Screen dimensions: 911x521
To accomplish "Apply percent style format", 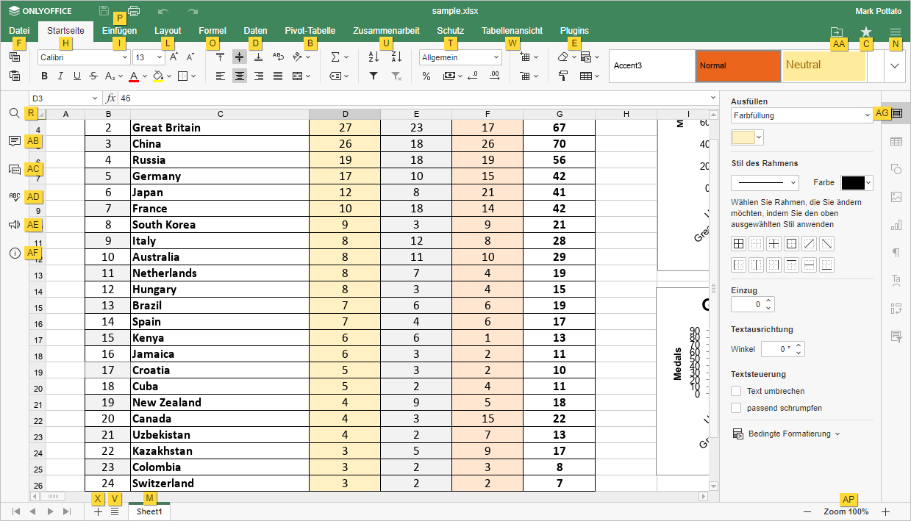I will tap(426, 76).
